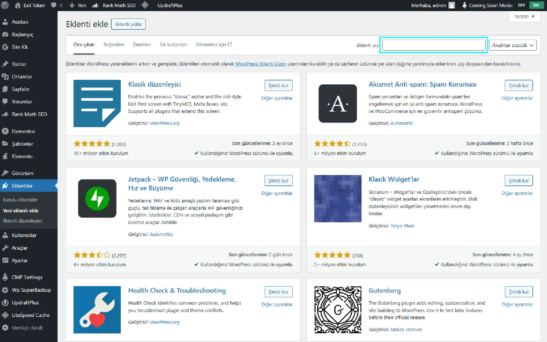547x342 pixels.
Task: Open the Gutenberg plugin title link
Action: pyautogui.click(x=385, y=290)
